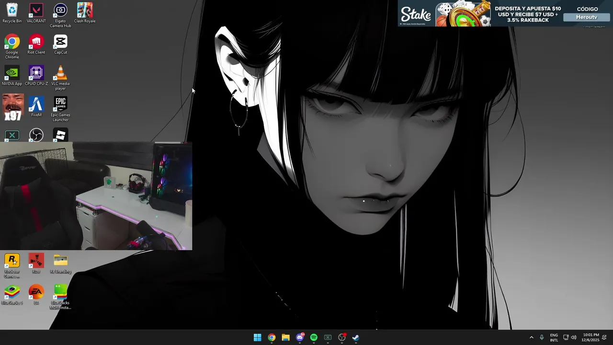This screenshot has height=345, width=613.
Task: Open the green X app in taskbar
Action: (x=328, y=337)
